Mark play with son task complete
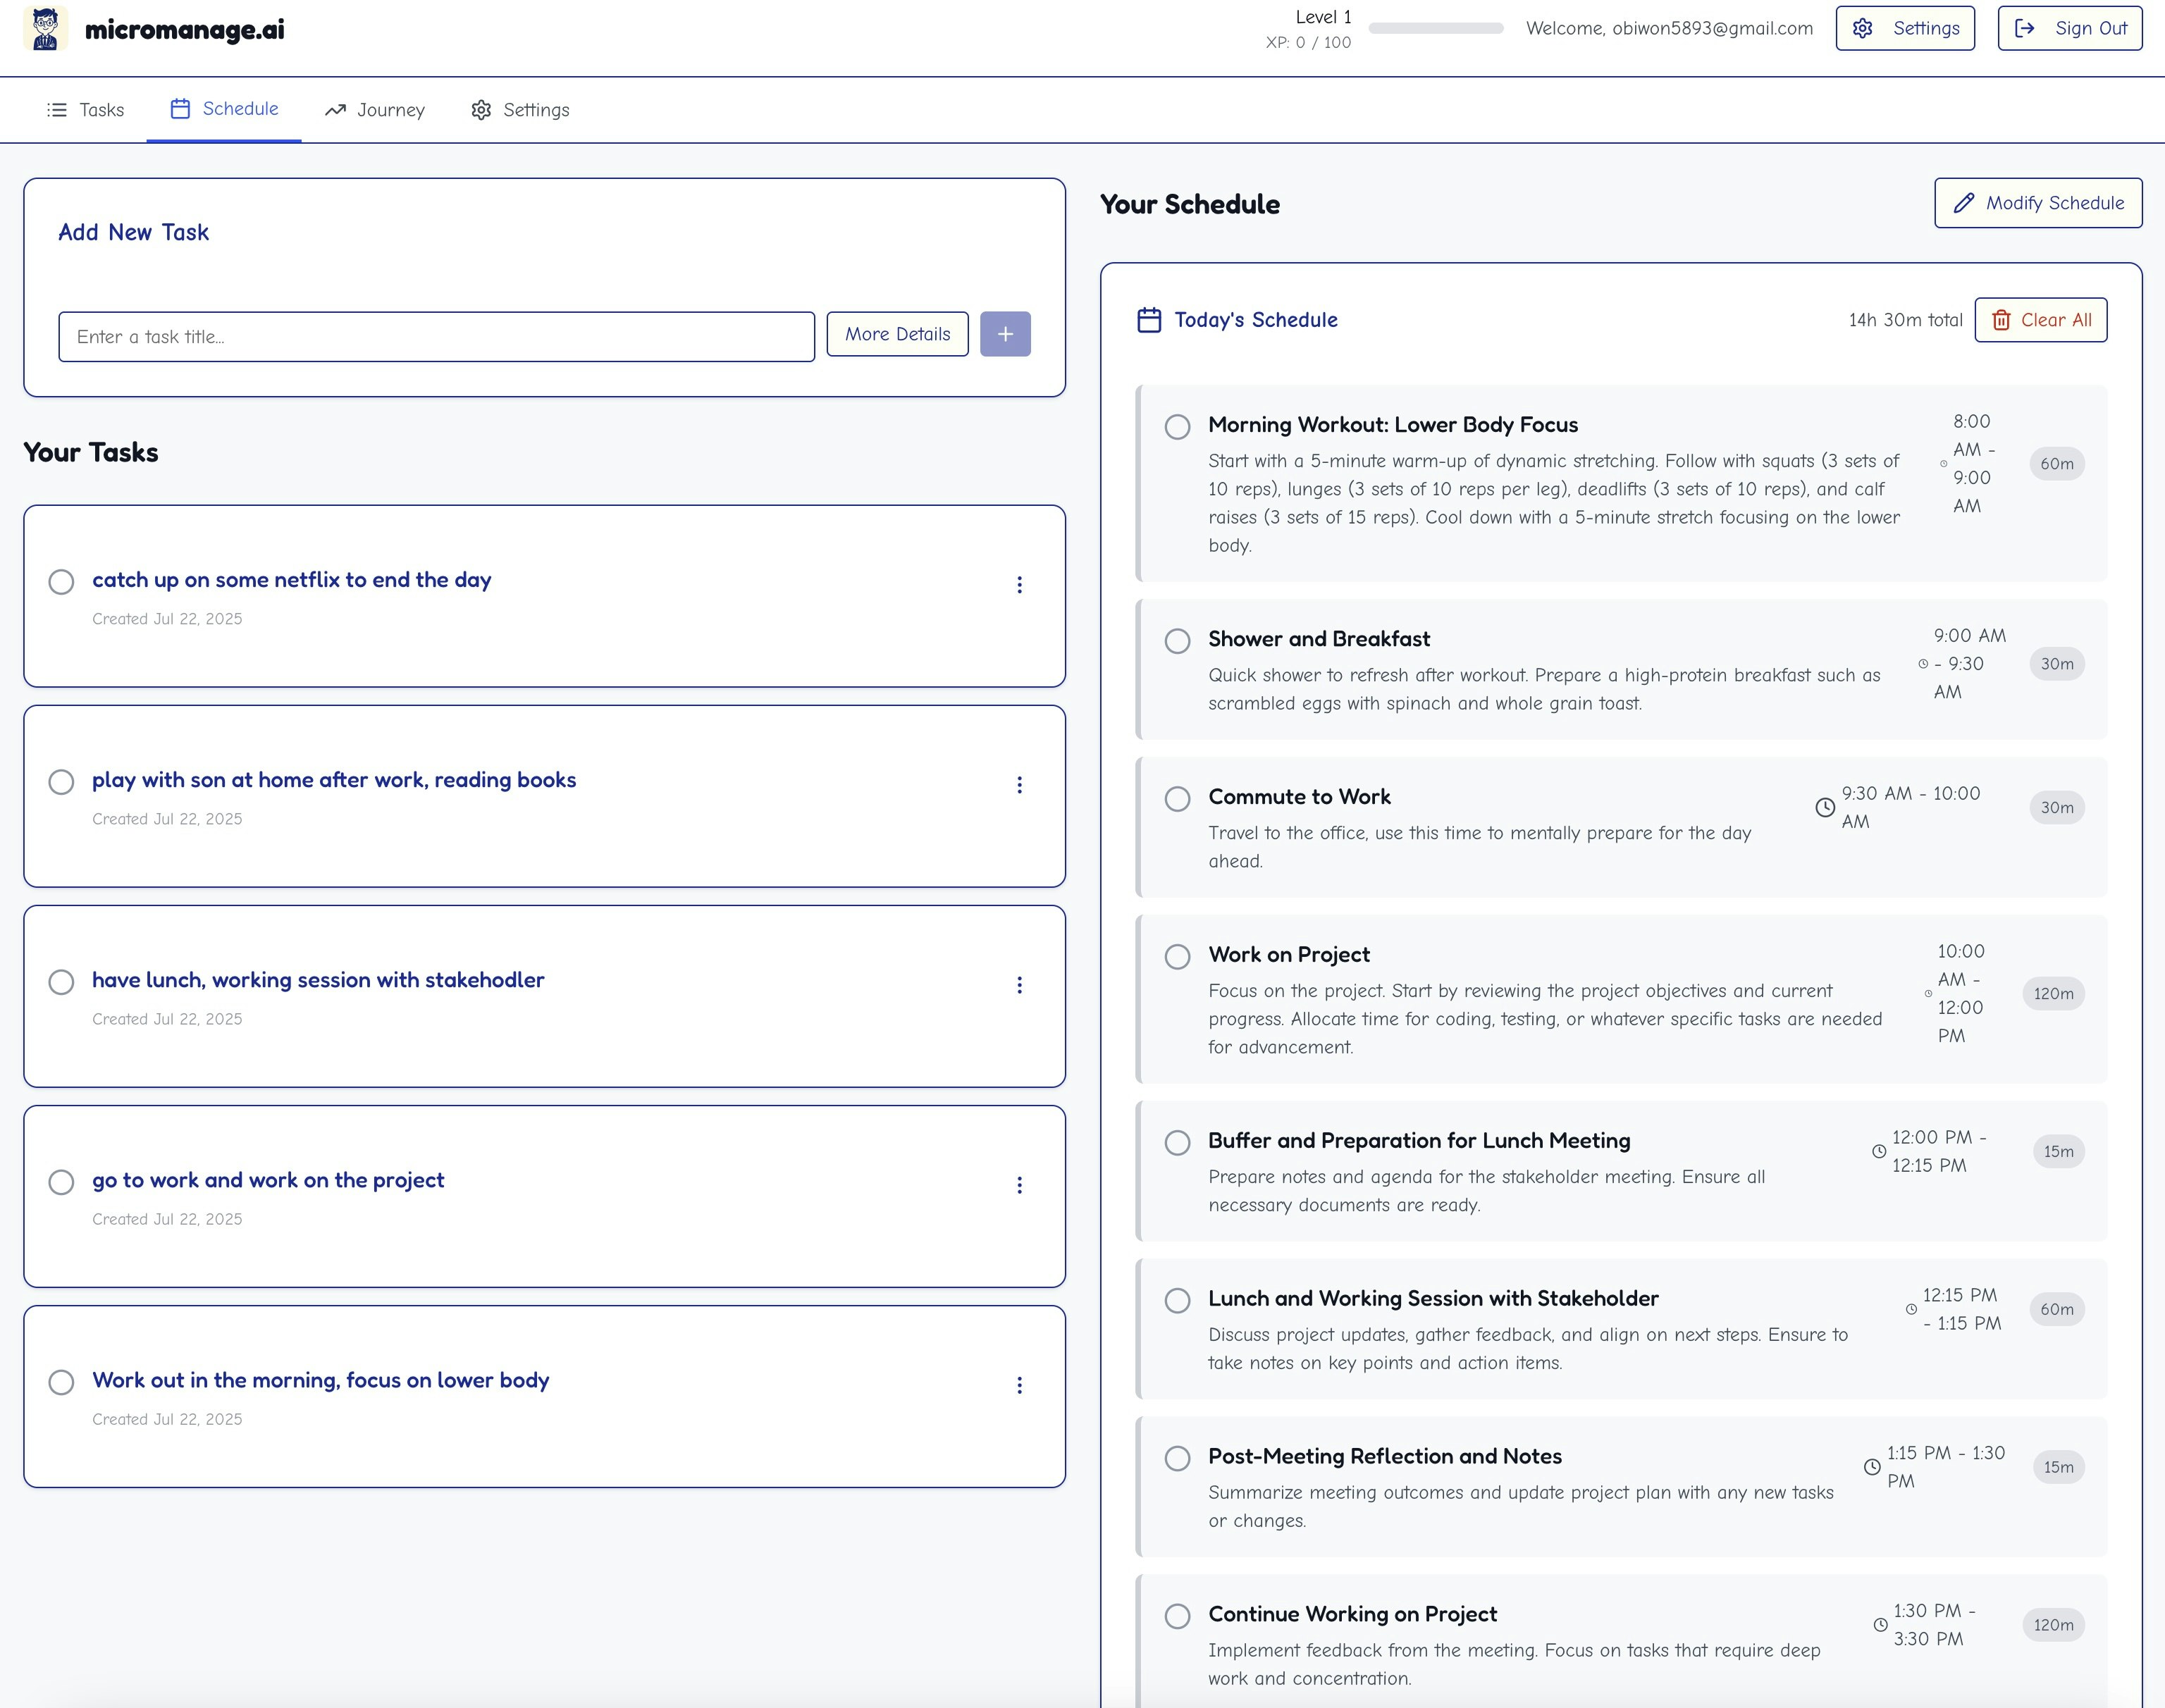 (x=61, y=782)
